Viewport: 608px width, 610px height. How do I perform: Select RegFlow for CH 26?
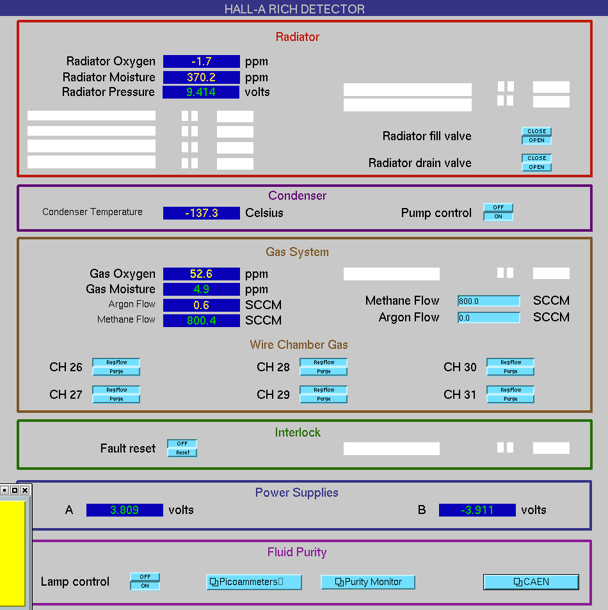click(116, 362)
